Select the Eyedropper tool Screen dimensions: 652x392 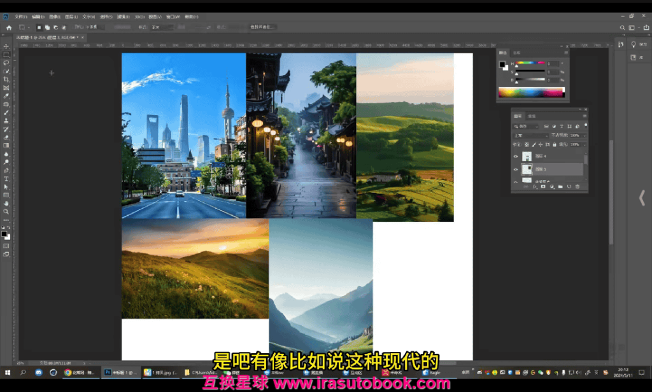point(6,96)
